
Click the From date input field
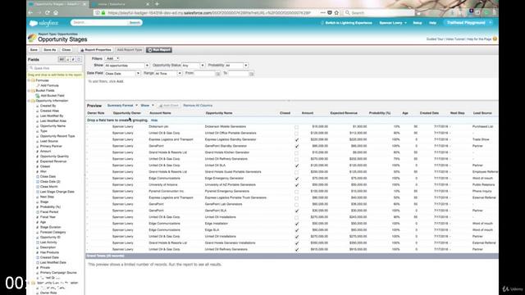pos(204,73)
